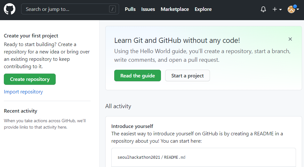
Task: Select the 'All activity' heading
Action: 118,106
